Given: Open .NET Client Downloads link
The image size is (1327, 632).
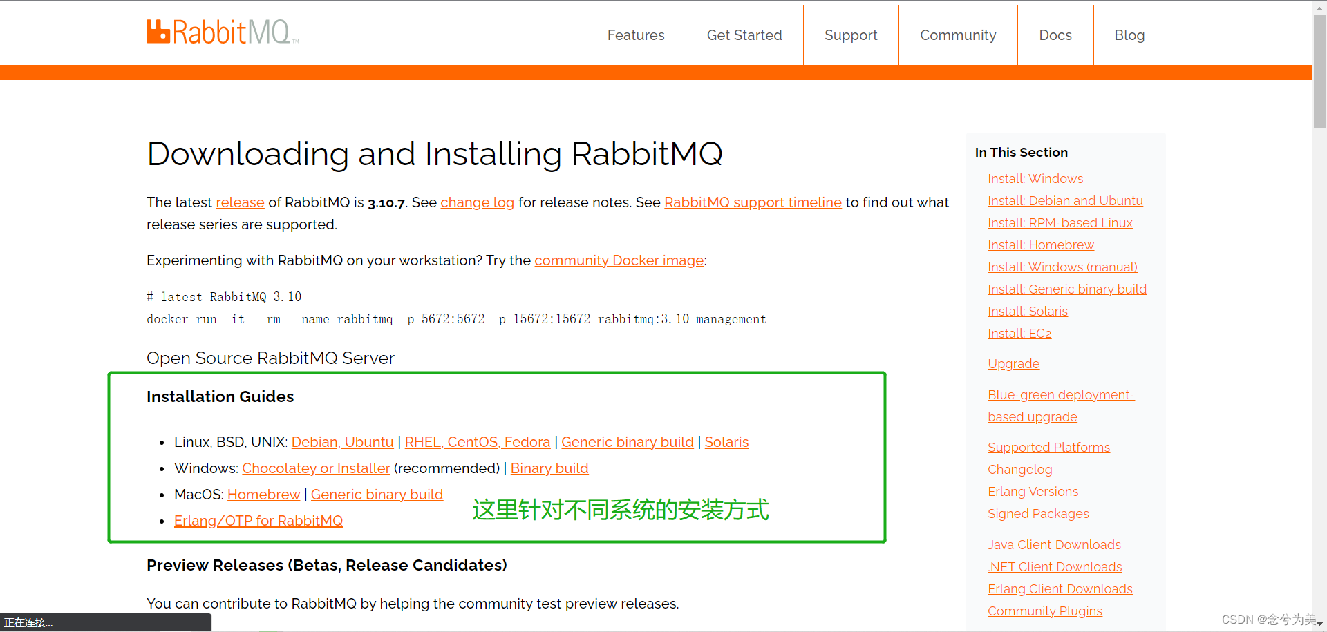Looking at the screenshot, I should [x=1055, y=567].
